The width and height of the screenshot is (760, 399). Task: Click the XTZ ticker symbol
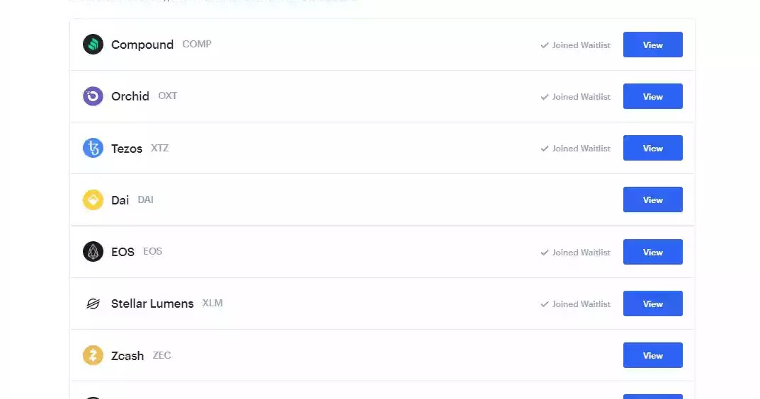point(159,148)
